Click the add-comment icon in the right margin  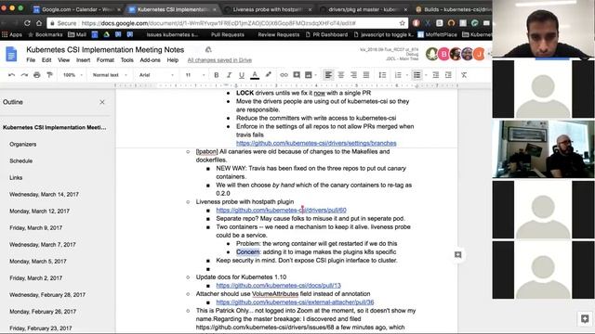coord(458,255)
